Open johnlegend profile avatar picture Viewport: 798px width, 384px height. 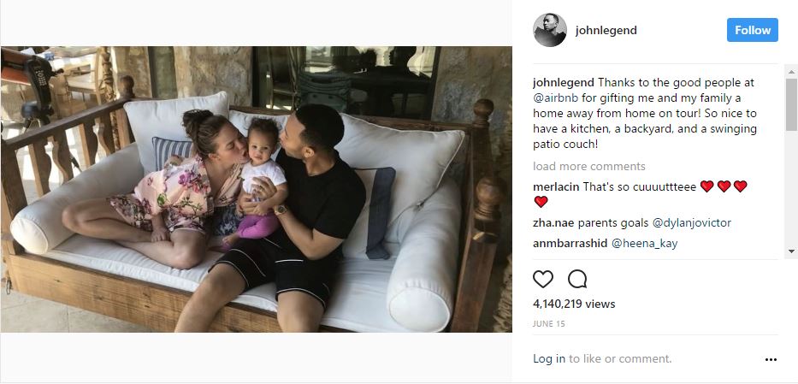550,30
